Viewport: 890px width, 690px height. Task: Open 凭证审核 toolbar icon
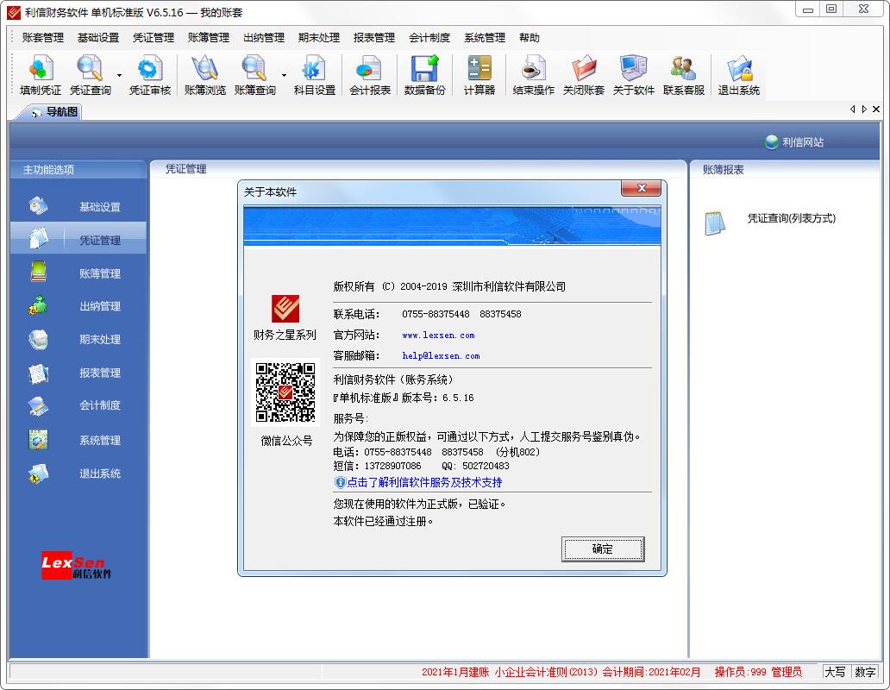150,76
